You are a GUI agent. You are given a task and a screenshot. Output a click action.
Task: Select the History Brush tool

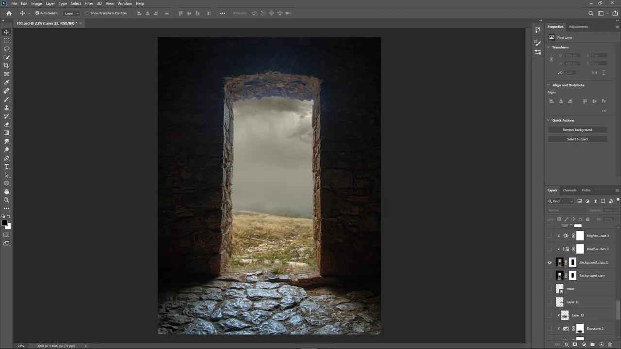(x=6, y=116)
